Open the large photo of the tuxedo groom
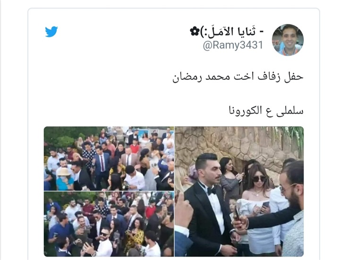The height and width of the screenshot is (260, 340). pos(239,191)
